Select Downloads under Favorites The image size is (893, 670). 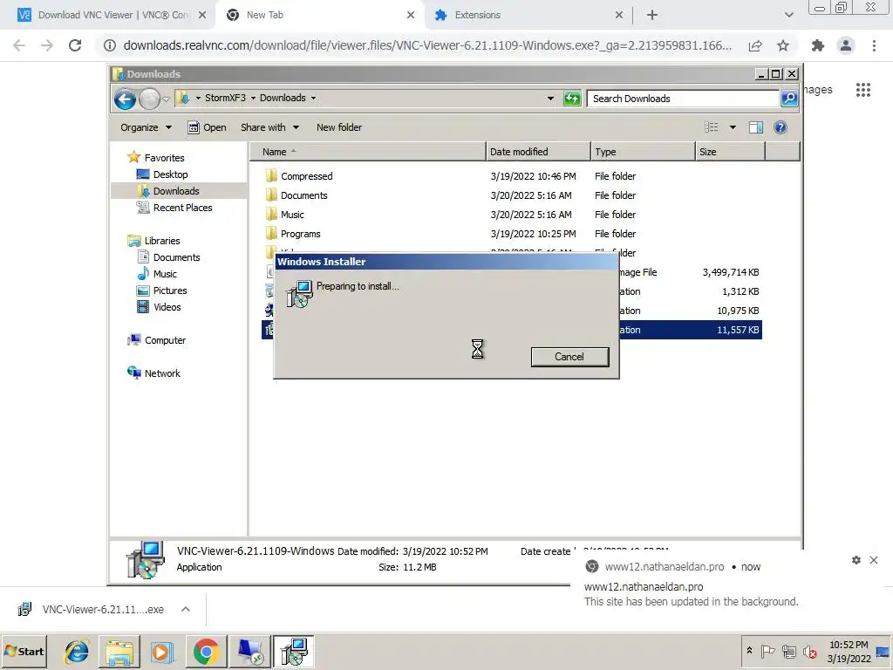(176, 191)
